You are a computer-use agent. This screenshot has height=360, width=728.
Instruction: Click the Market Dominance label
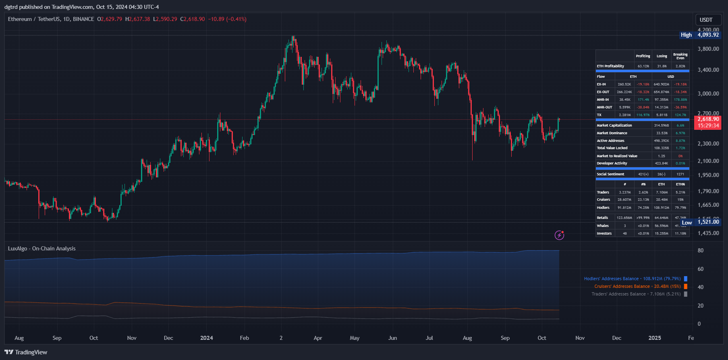tap(612, 133)
